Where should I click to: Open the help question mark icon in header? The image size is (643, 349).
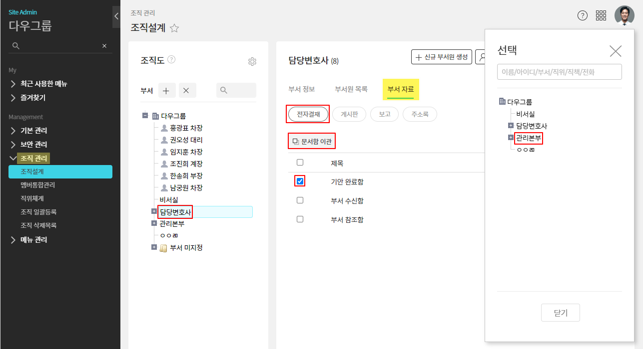[582, 15]
